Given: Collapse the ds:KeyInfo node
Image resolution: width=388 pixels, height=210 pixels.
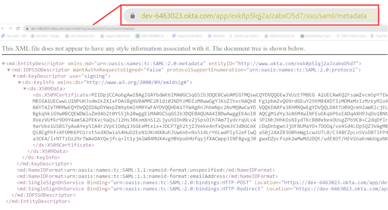Looking at the screenshot, I should click(x=19, y=82).
